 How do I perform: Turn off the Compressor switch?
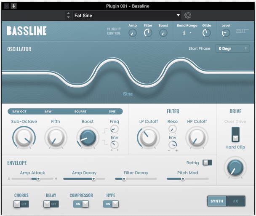point(81,204)
